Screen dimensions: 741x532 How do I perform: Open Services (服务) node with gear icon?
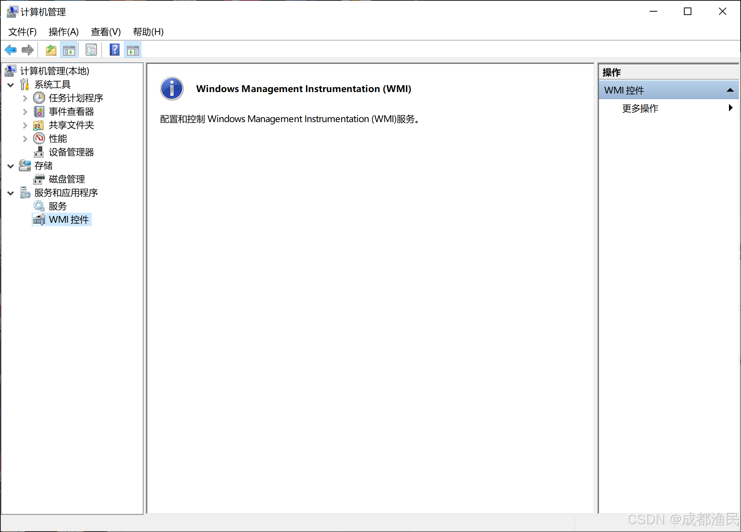click(57, 206)
